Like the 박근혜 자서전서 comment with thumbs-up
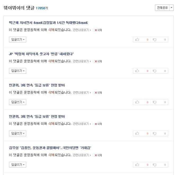Image resolution: width=178 pixels, height=175 pixels. (x=142, y=40)
